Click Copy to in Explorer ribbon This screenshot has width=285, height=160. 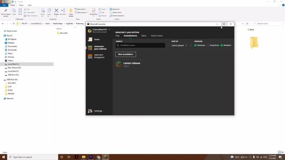49,12
